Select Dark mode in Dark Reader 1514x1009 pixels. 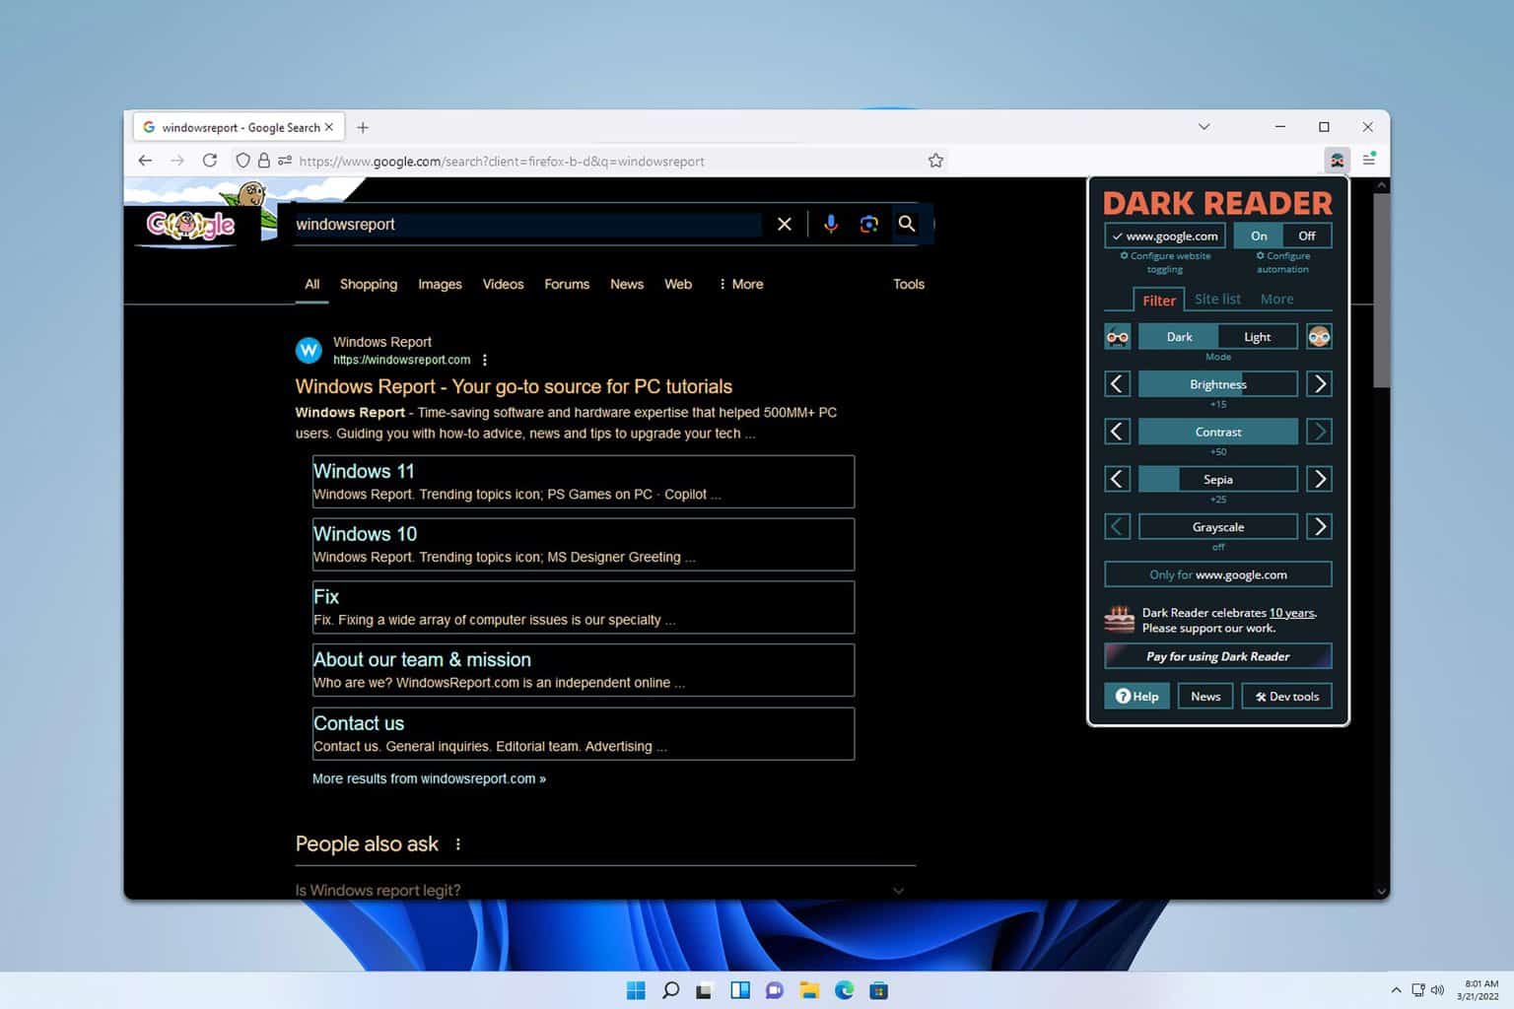click(1179, 337)
